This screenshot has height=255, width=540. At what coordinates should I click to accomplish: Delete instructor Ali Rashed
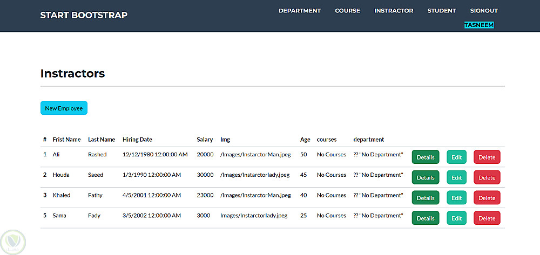point(487,157)
